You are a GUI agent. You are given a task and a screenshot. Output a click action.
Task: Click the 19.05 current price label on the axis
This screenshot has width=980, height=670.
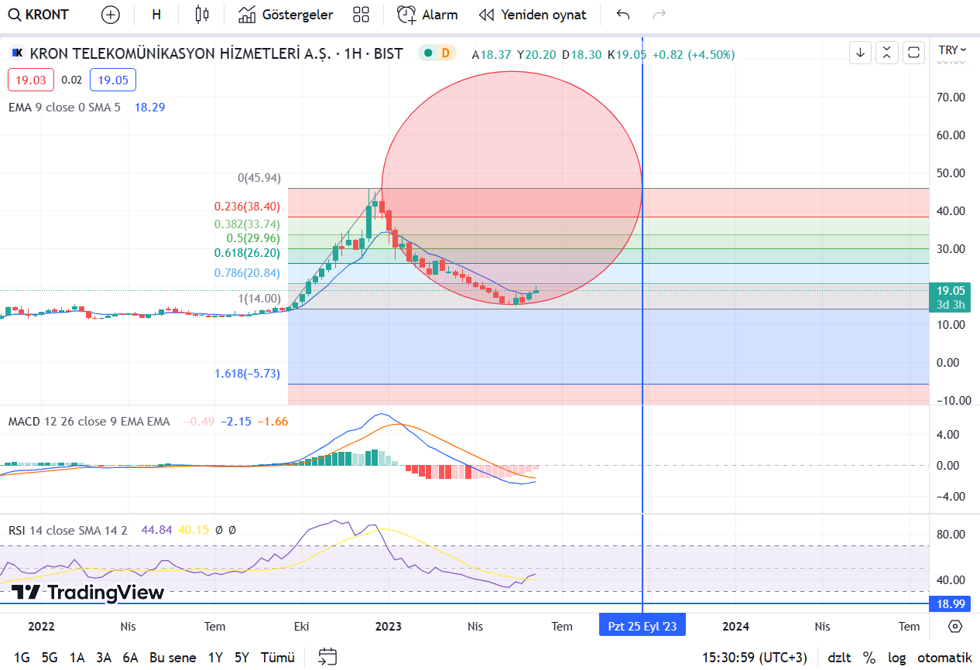(951, 291)
